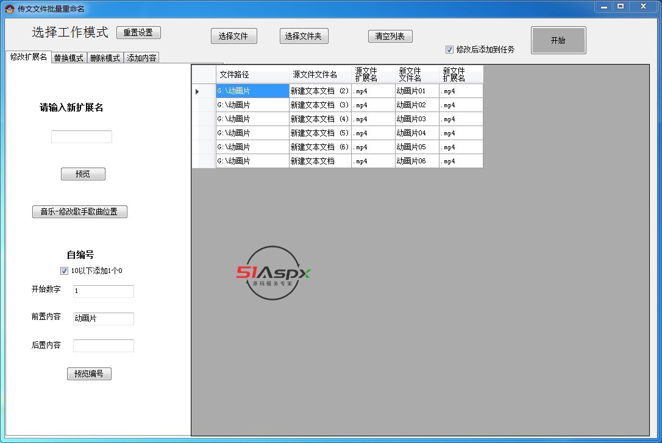Image resolution: width=662 pixels, height=443 pixels.
Task: Click 音乐-修改歌手歌曲位置 button
Action: pos(79,212)
